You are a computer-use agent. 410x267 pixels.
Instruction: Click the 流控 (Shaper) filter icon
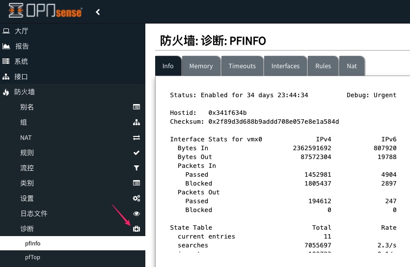(137, 168)
